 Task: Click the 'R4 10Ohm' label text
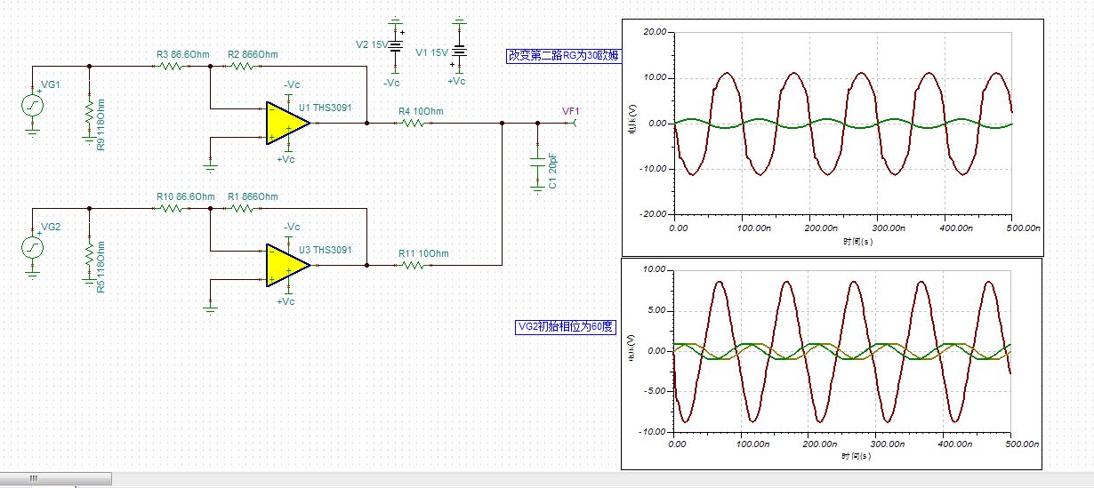pos(421,112)
